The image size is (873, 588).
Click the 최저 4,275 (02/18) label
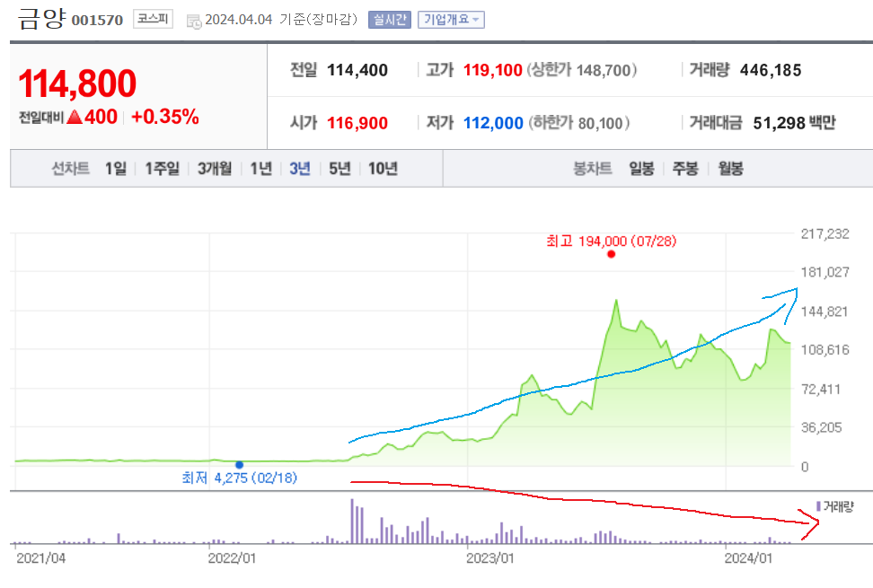(240, 478)
